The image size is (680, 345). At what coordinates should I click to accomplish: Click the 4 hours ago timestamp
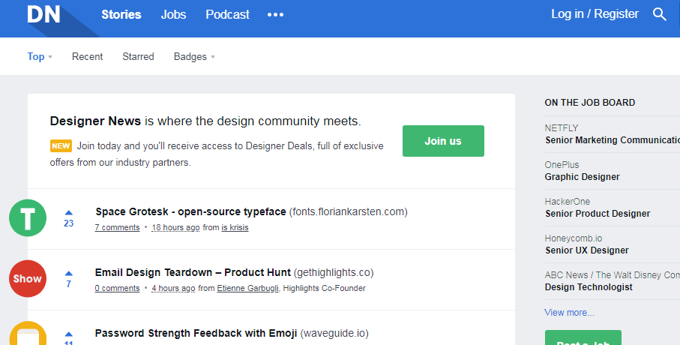coord(173,288)
